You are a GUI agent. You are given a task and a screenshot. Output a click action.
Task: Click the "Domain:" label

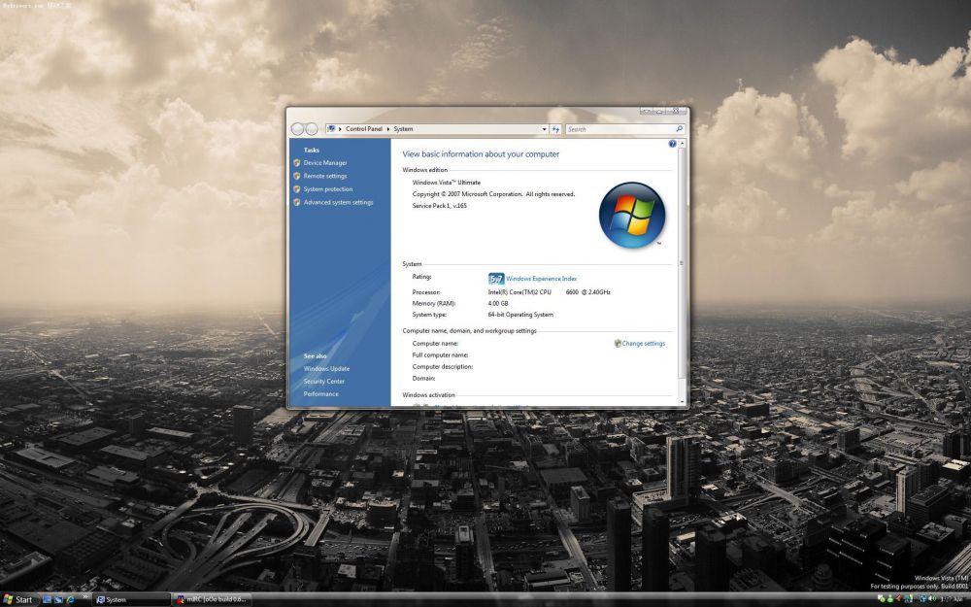tap(424, 378)
